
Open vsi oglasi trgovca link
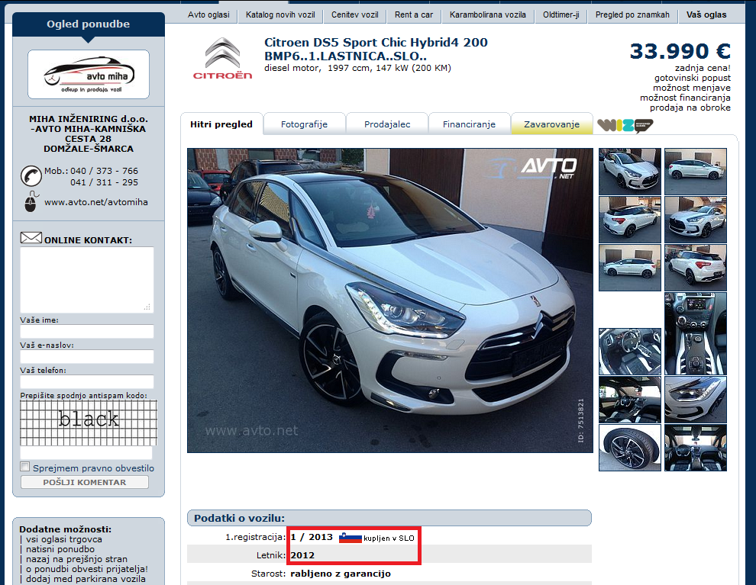coord(63,539)
